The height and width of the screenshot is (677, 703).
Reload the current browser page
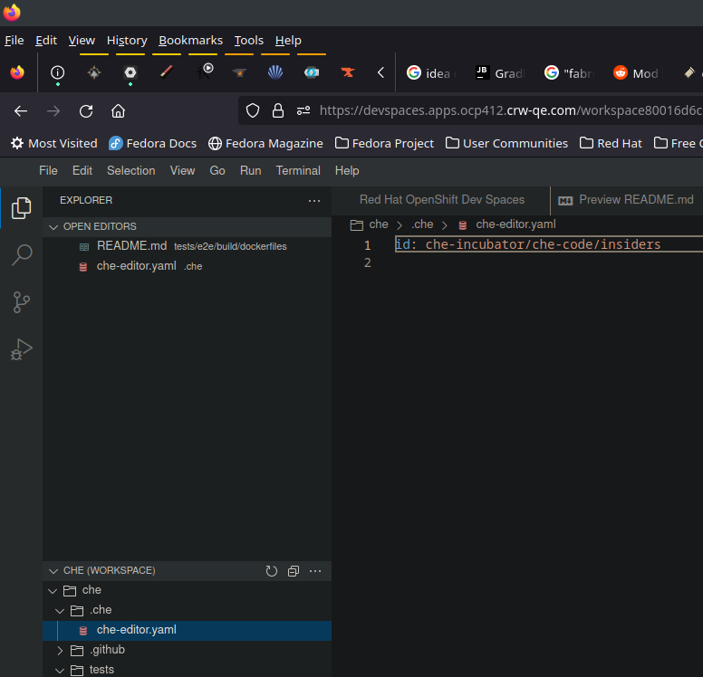(x=86, y=110)
